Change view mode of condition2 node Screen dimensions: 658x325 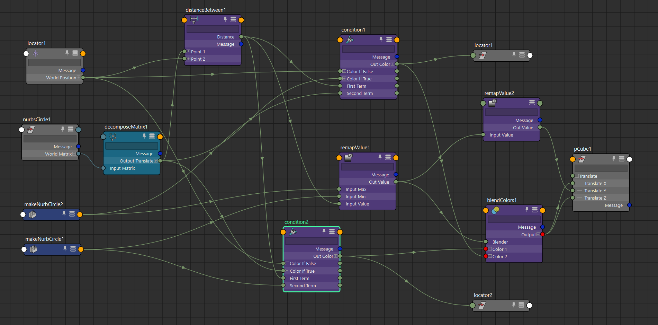point(332,231)
